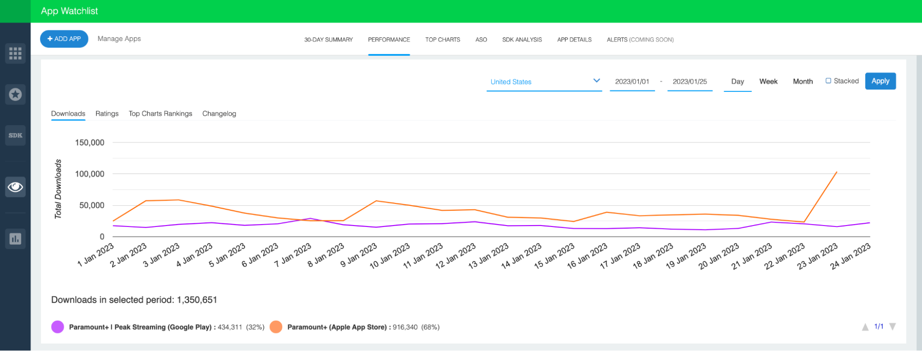This screenshot has width=922, height=351.
Task: Click the App Watchlist header title
Action: pyautogui.click(x=70, y=11)
